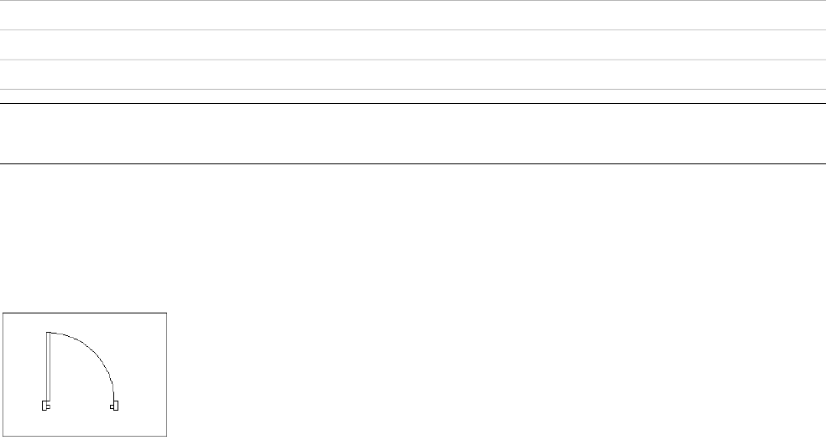Click the left door jamb block
Screen dimensions: 826x440
[x=44, y=406]
